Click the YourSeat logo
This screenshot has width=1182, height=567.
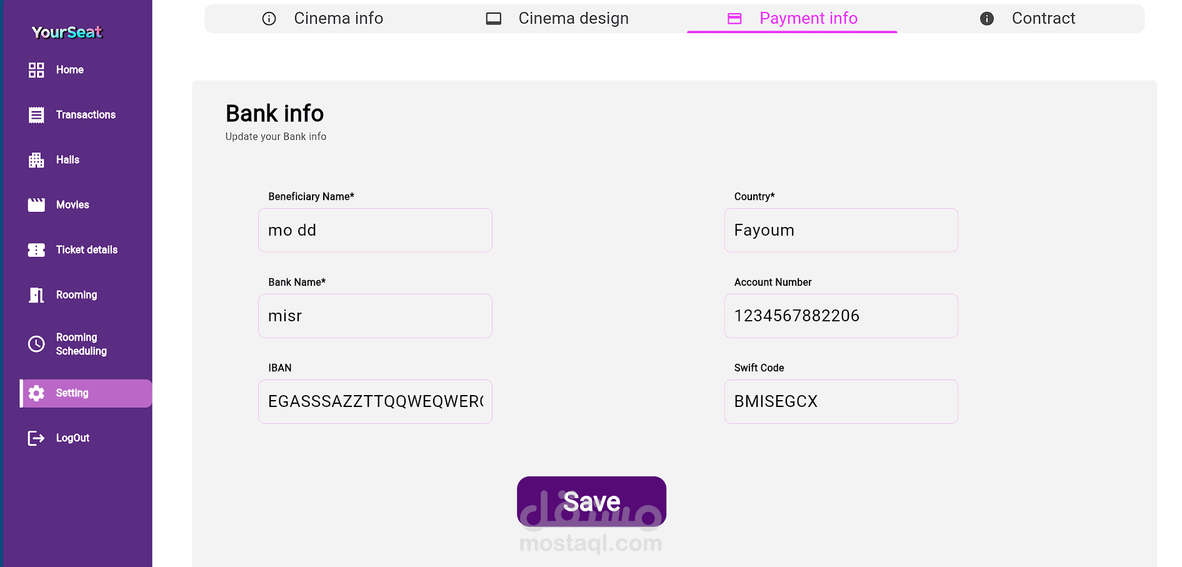(x=67, y=33)
